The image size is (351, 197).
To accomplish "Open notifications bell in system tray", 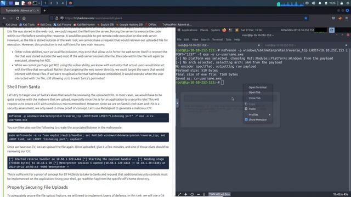I will [x=320, y=3].
